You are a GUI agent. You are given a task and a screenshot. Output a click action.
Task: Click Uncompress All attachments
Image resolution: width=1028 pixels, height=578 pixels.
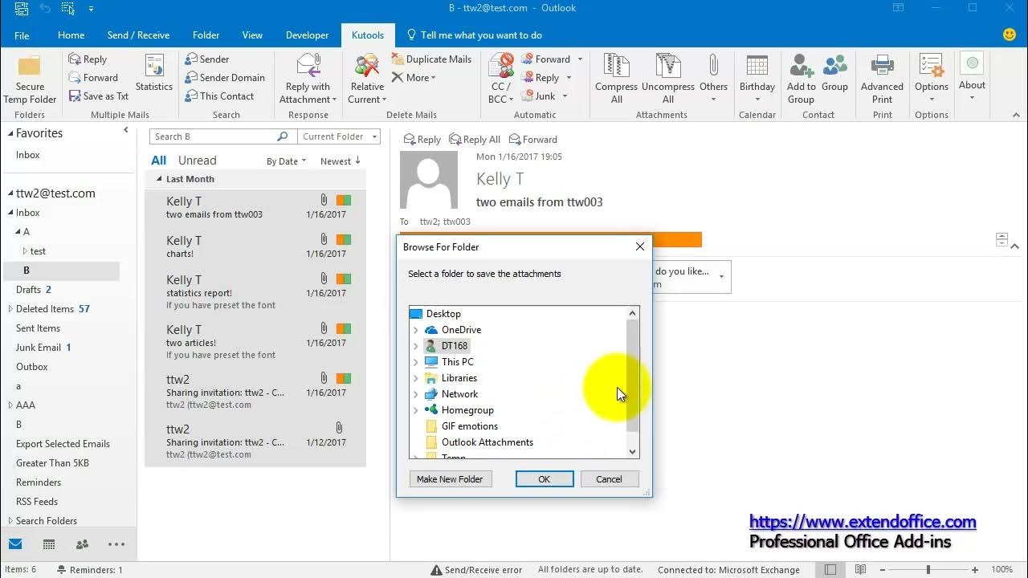click(x=667, y=79)
